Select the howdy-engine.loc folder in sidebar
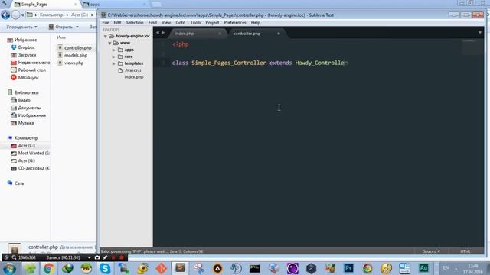Screen dimensions: 490x275 pyautogui.click(x=132, y=36)
